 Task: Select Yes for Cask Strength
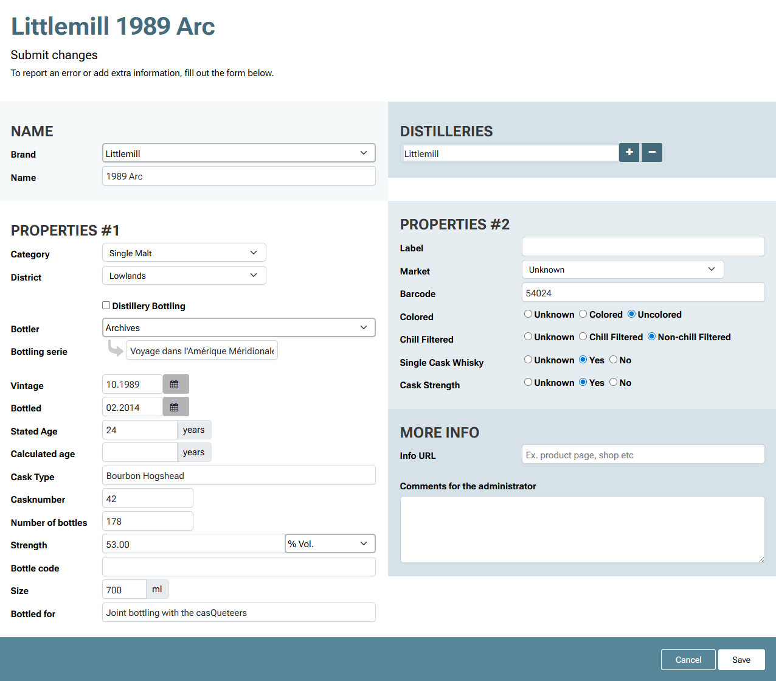pyautogui.click(x=583, y=382)
